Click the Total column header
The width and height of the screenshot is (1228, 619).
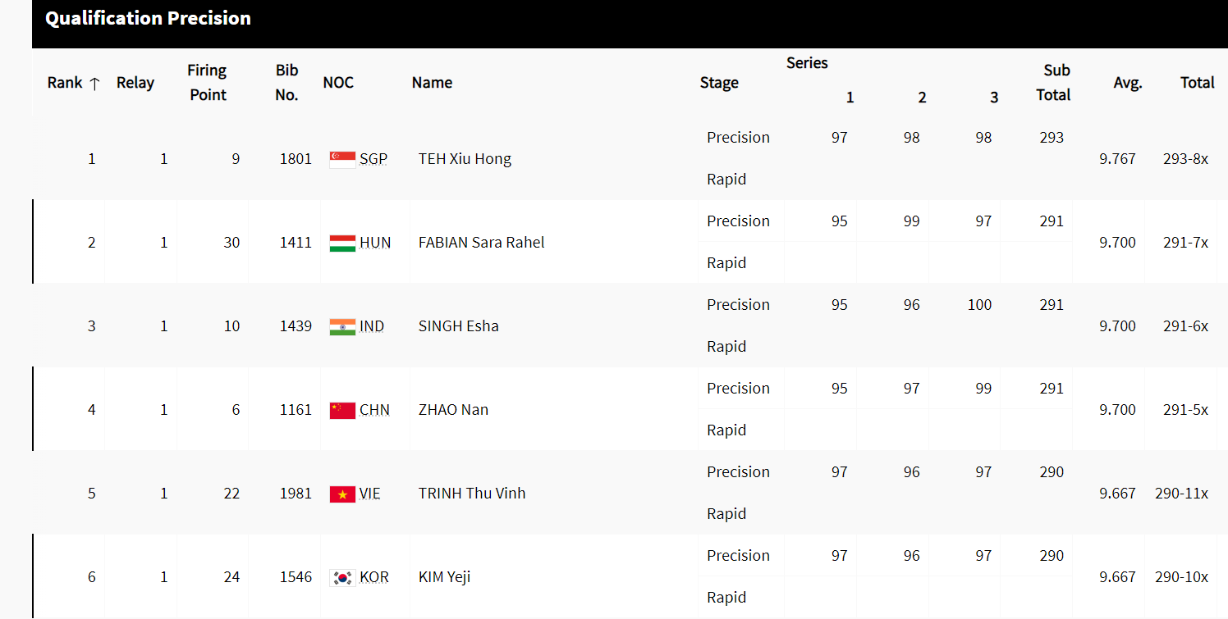point(1197,83)
